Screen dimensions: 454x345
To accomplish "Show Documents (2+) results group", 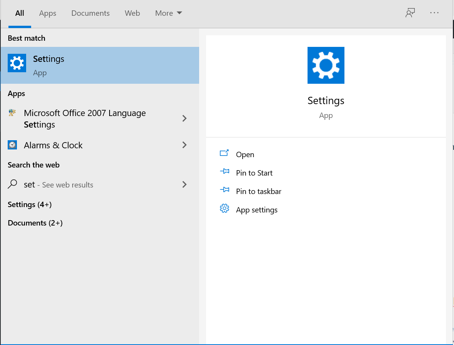I will (35, 223).
